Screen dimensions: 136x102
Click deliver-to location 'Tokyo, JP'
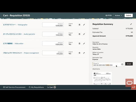pos(96,54)
